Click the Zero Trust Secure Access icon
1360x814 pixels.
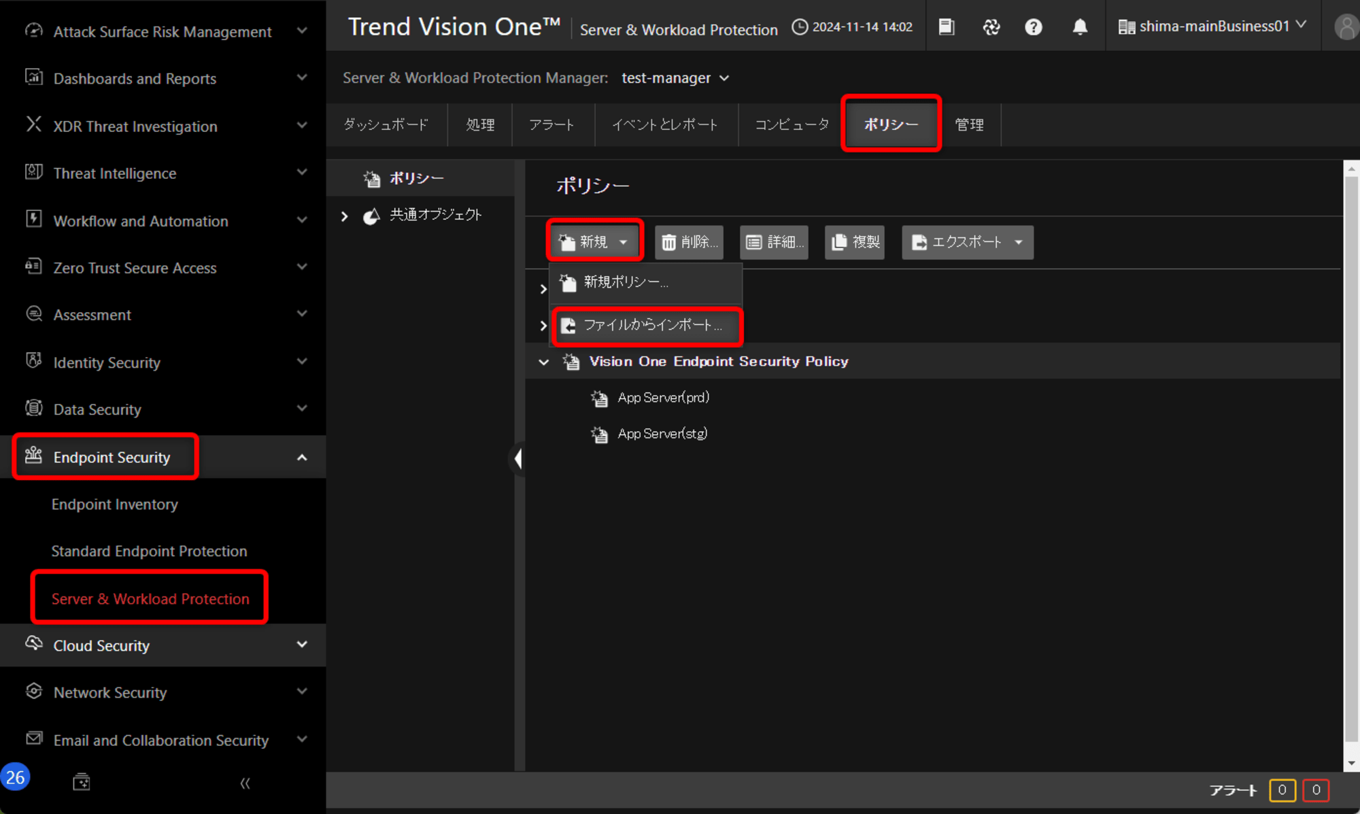coord(33,266)
